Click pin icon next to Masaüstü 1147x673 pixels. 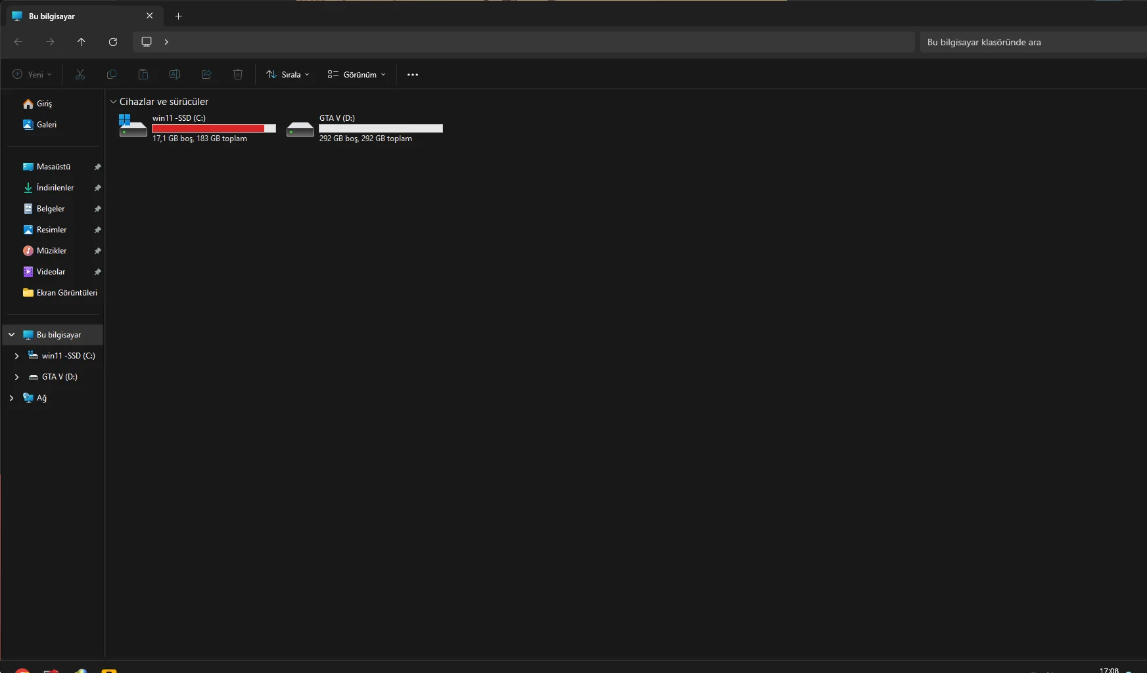point(97,167)
